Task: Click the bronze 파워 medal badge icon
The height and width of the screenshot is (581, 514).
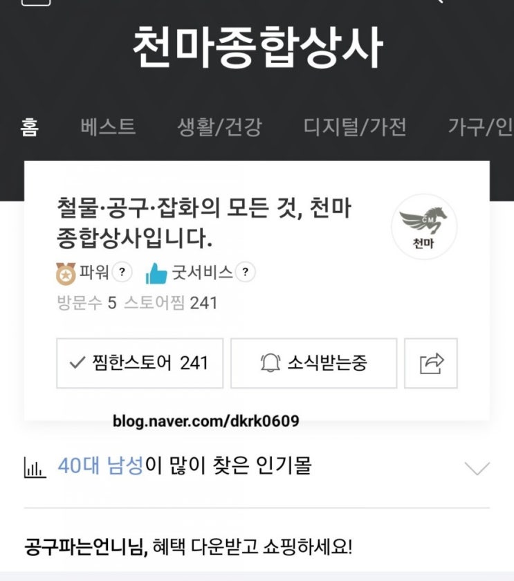Action: [x=66, y=274]
